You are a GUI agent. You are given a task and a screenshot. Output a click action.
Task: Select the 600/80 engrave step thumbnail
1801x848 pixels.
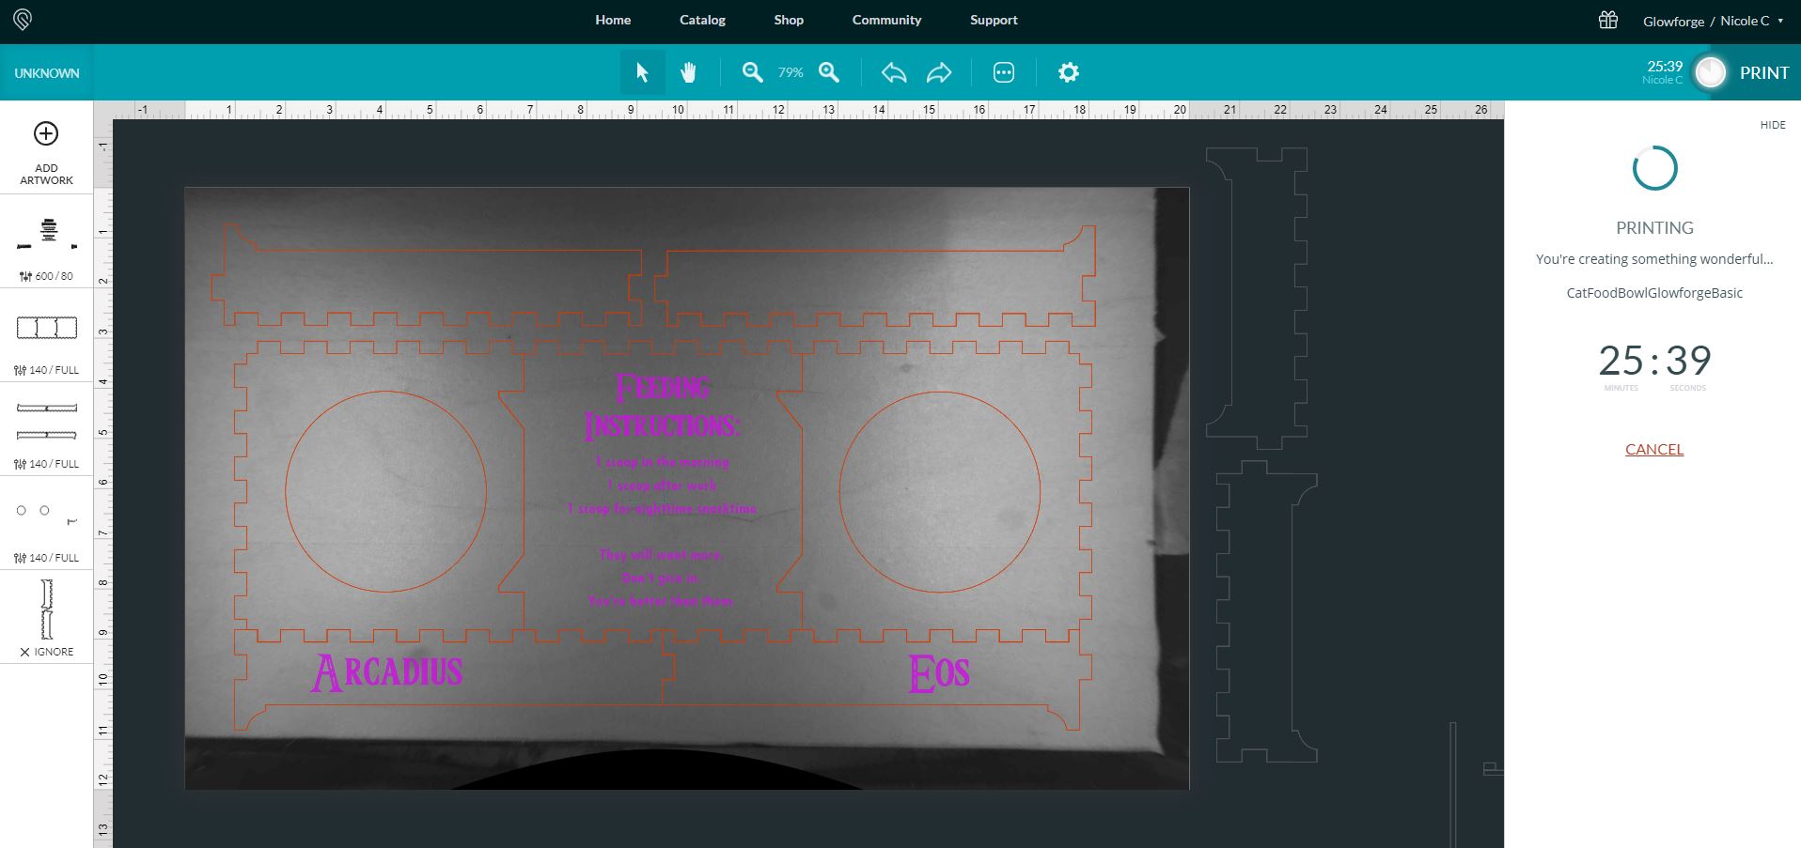click(47, 233)
